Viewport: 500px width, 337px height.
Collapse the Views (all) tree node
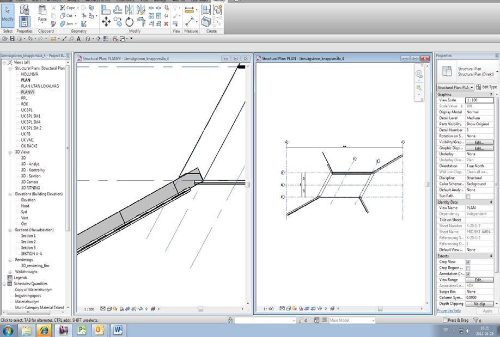pos(4,63)
